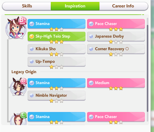
Task: Click the top pink Pace Chaser spark
Action: pos(116,24)
